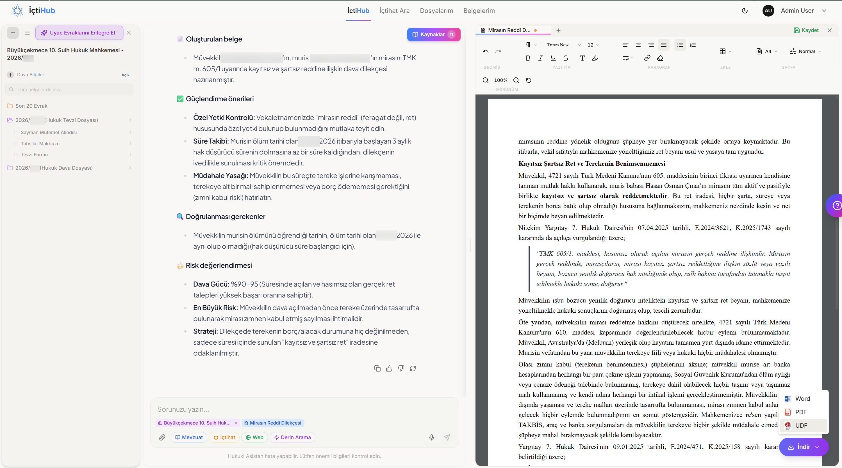The image size is (842, 468).
Task: Go to the Belgelerim tab
Action: click(x=479, y=10)
